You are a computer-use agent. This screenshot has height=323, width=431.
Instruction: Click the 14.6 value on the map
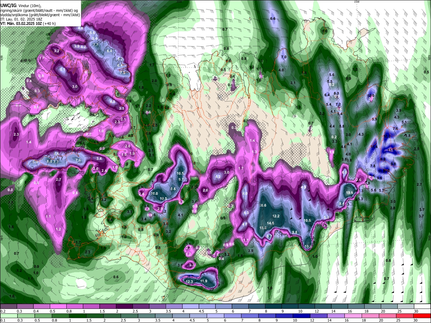tap(270, 223)
